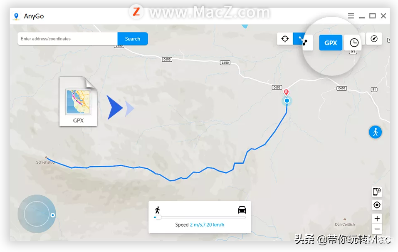This screenshot has width=398, height=252.
Task: Click the compass icon in toolbar
Action: pyautogui.click(x=374, y=39)
